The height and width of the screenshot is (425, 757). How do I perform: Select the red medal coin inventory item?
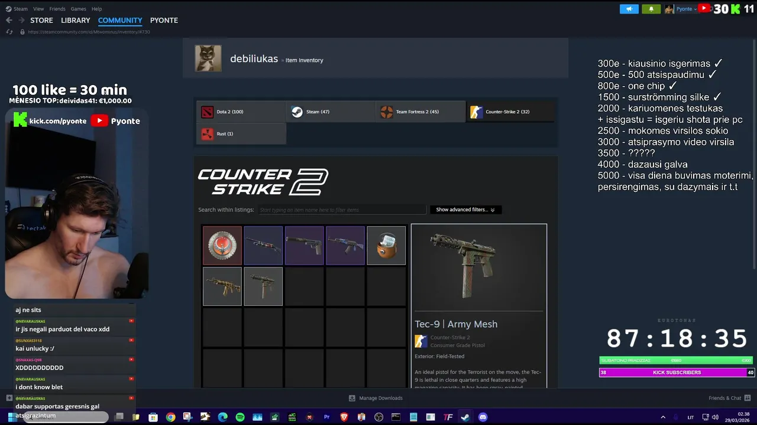click(222, 246)
